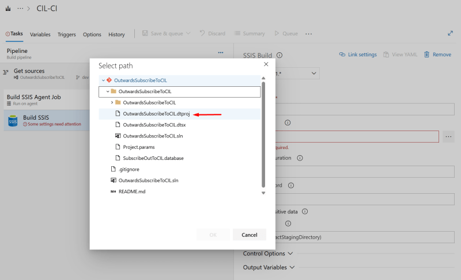Select the OutwardsSubscribeToCIL repository root node
Screen dimensions: 461x280
click(180, 80)
